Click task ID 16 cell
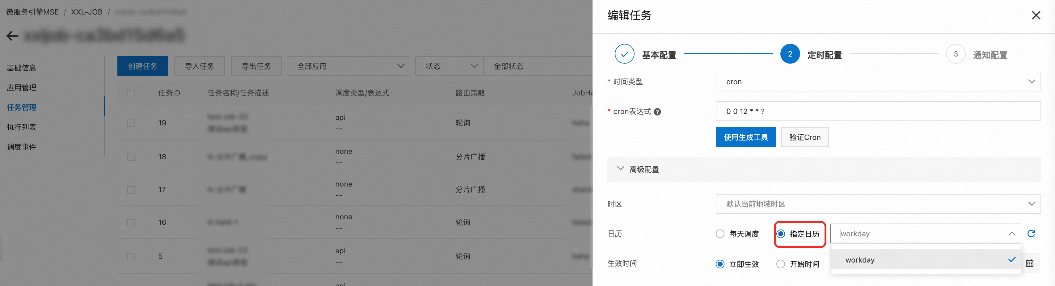Image resolution: width=1055 pixels, height=286 pixels. point(162,222)
